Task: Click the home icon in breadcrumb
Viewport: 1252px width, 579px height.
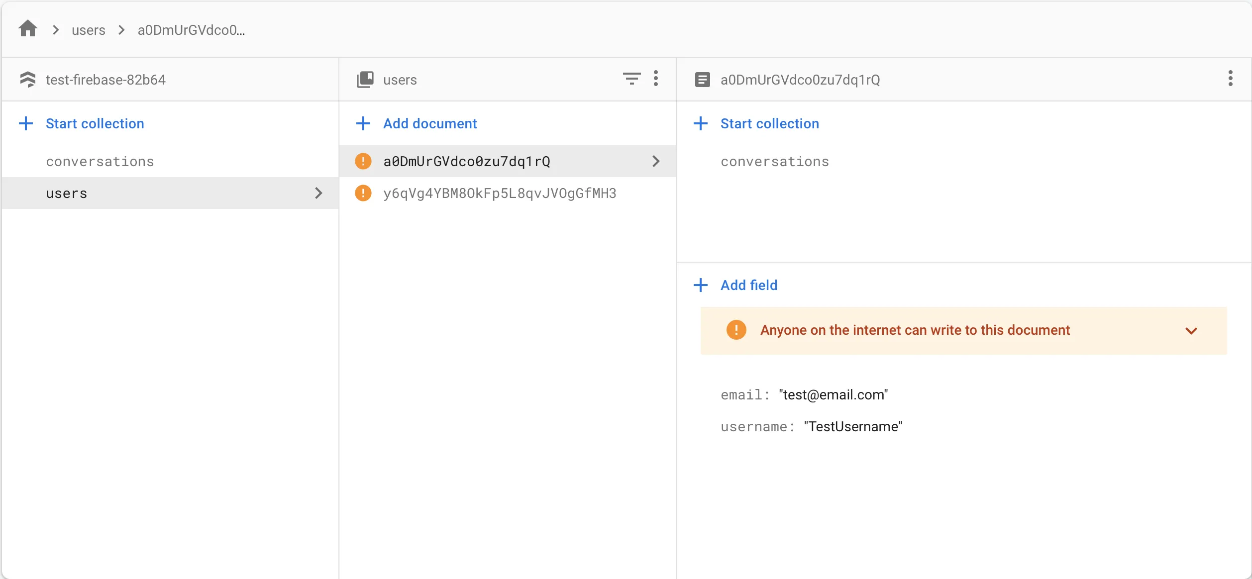Action: point(28,29)
